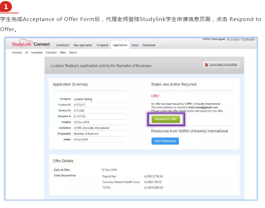Show the Summary sub-navigation view

point(17,53)
